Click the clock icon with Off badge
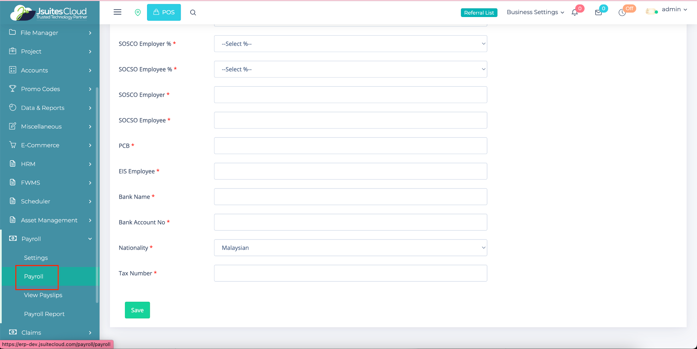Image resolution: width=697 pixels, height=349 pixels. [x=622, y=13]
